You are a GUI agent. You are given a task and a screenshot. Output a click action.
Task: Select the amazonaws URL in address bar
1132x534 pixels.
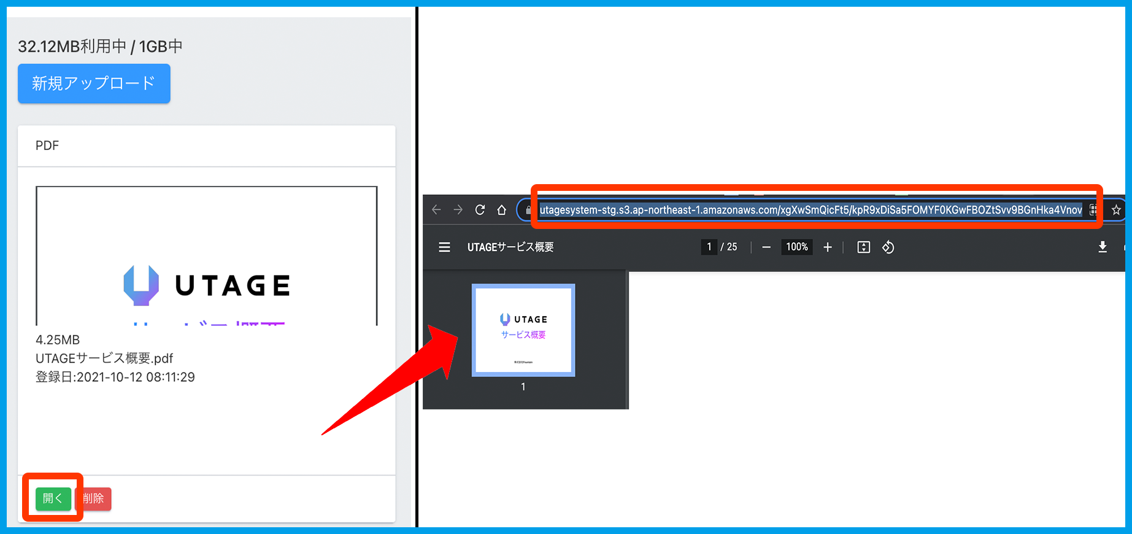(810, 210)
